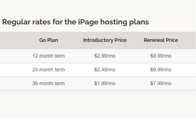Click the word 'Regular' in the heading
The width and height of the screenshot is (196, 118).
pyautogui.click(x=16, y=22)
